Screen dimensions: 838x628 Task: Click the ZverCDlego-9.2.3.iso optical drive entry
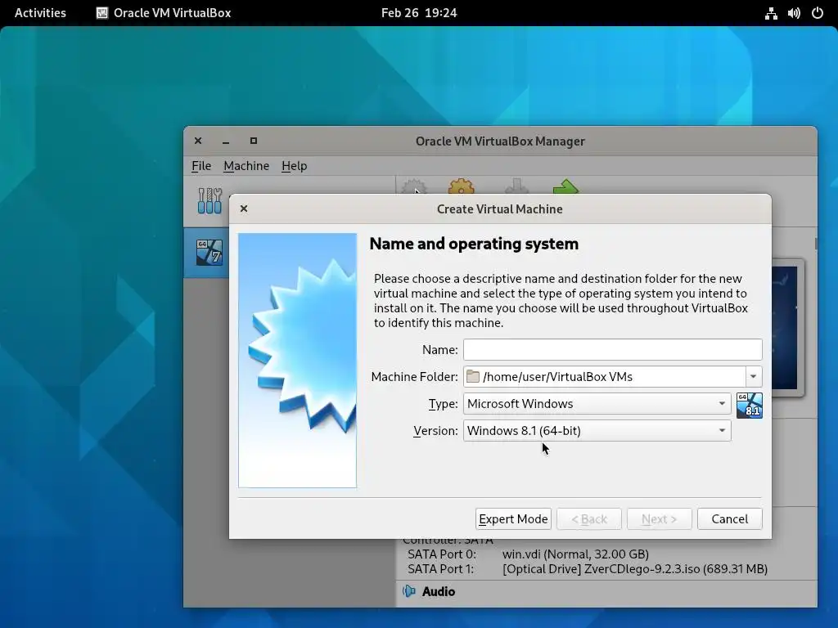pyautogui.click(x=635, y=569)
